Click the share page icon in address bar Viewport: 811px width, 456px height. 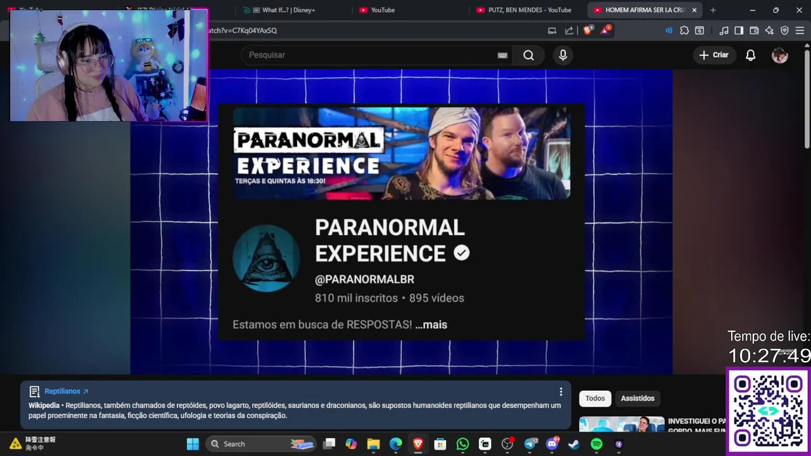click(x=569, y=30)
